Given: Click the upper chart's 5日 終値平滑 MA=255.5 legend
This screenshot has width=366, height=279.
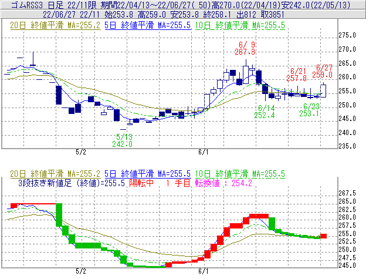Looking at the screenshot, I should pyautogui.click(x=148, y=25).
